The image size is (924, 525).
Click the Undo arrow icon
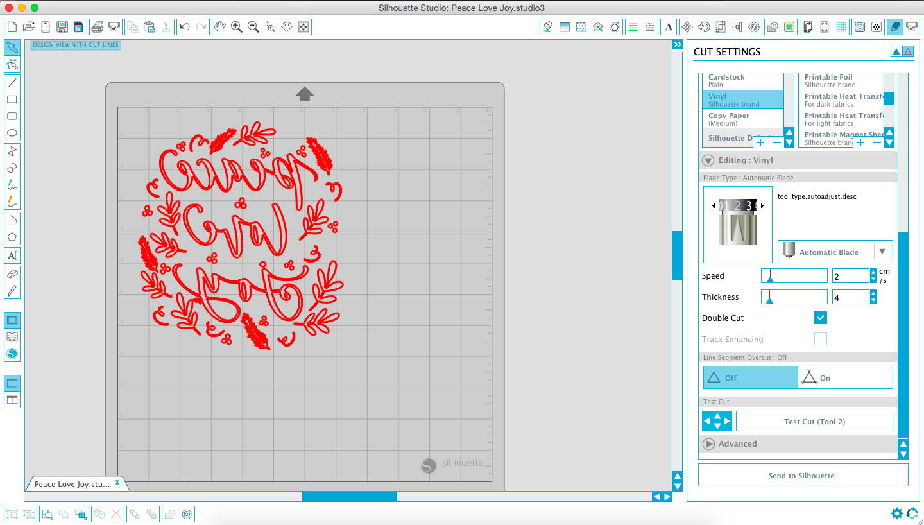[x=185, y=27]
